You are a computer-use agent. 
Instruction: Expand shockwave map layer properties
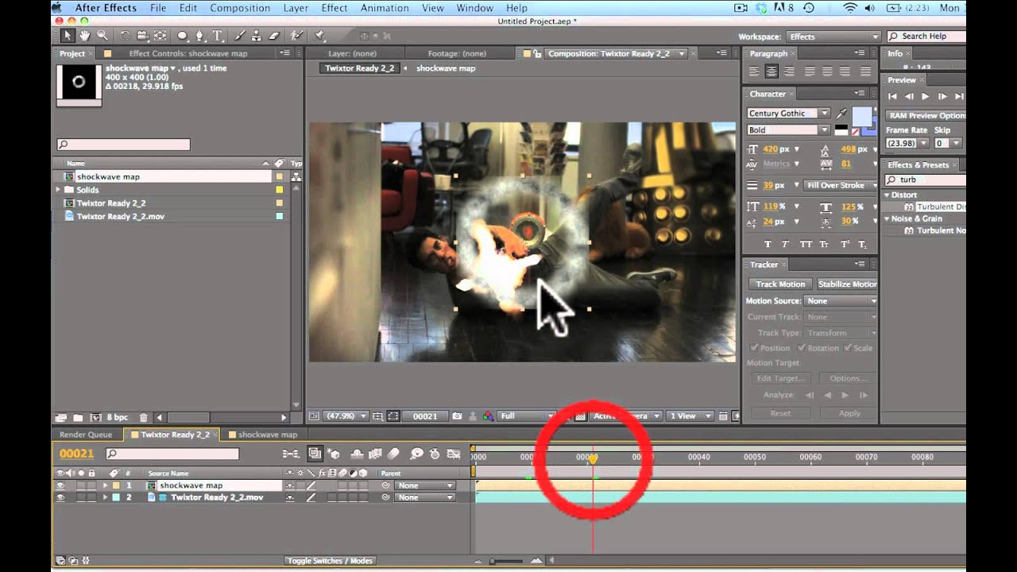pyautogui.click(x=105, y=485)
